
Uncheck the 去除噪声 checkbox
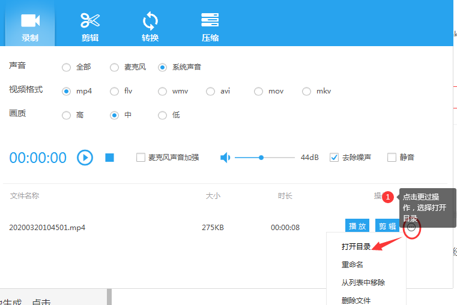click(x=334, y=158)
